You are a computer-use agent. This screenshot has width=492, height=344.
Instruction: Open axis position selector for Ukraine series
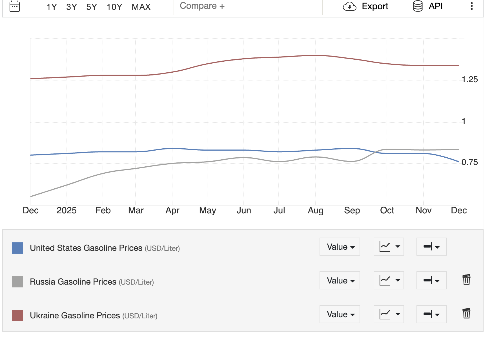(431, 314)
